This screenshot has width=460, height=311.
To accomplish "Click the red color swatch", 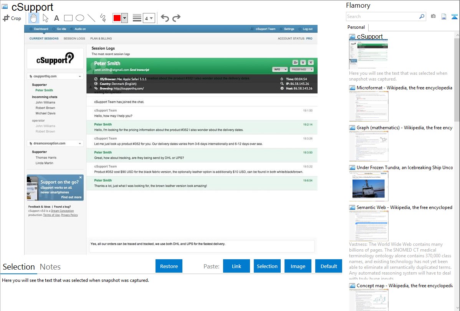I will pos(117,18).
